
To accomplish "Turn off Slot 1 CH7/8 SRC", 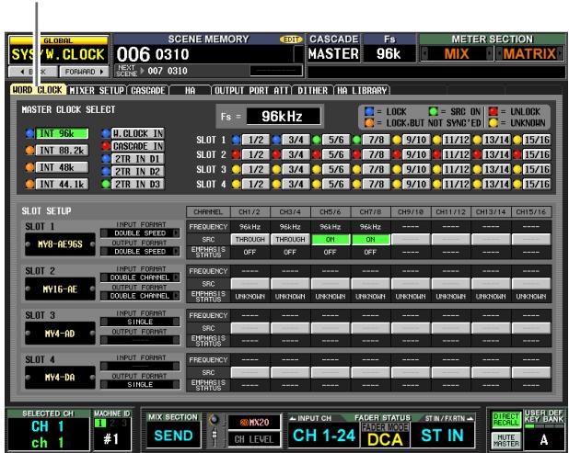I will click(370, 239).
